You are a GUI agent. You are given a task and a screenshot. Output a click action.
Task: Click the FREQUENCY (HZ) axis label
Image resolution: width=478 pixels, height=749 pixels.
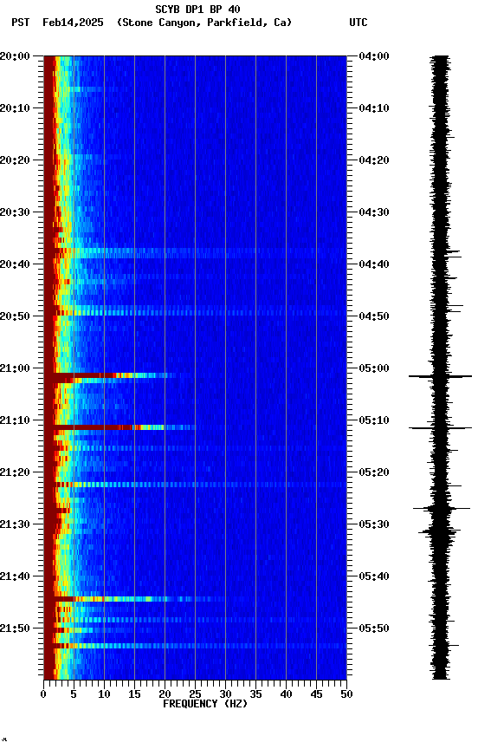click(x=205, y=704)
